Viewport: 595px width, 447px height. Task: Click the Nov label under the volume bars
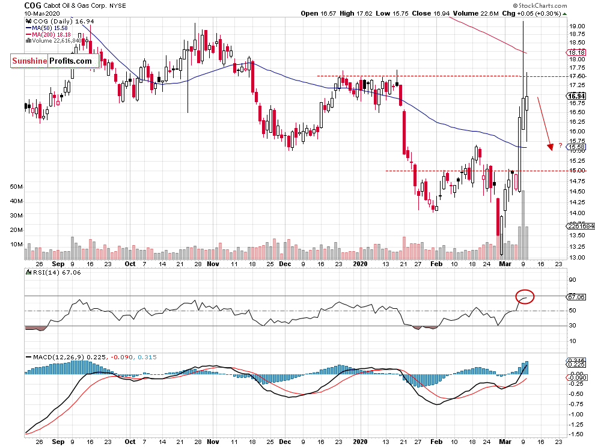[213, 264]
